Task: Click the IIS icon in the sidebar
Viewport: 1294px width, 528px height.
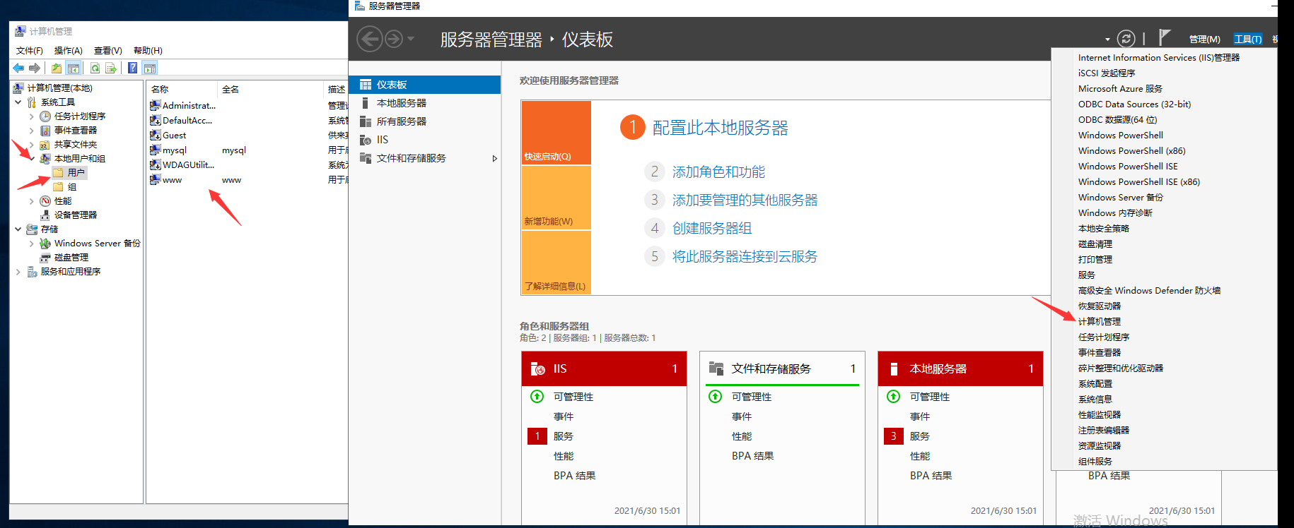Action: click(366, 140)
